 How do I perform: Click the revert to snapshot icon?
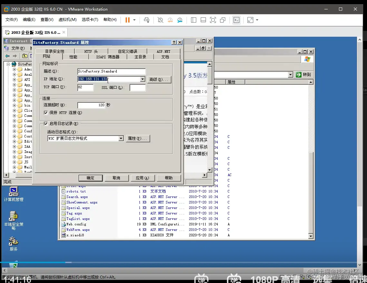(x=170, y=20)
